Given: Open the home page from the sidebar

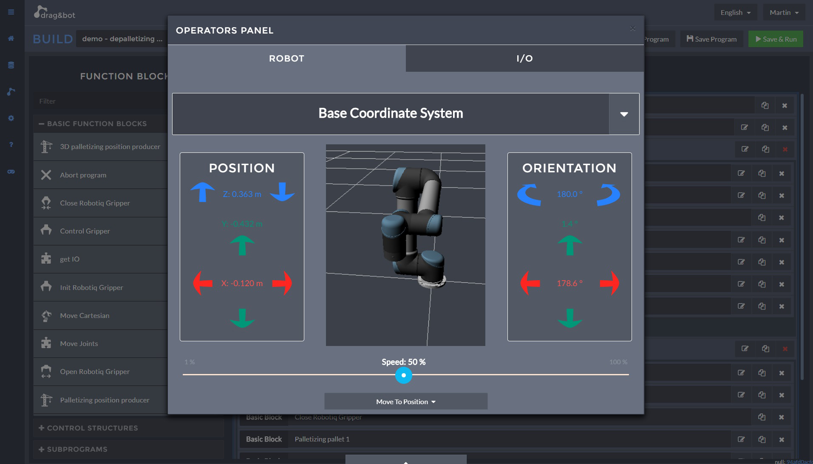Looking at the screenshot, I should [x=11, y=39].
